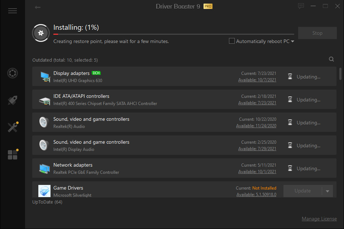This screenshot has height=229, width=344.
Task: Open the Action Center grid icon
Action: [x=13, y=154]
